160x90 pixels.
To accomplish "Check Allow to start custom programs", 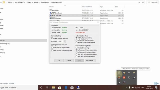I will click(x=52, y=50).
